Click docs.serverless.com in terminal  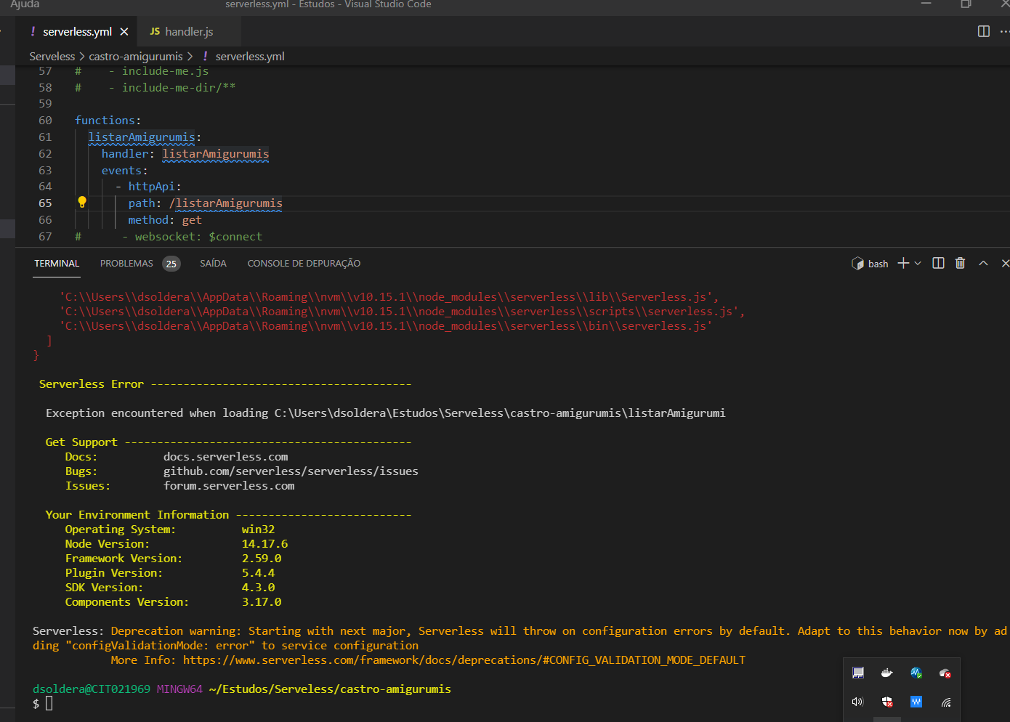point(225,457)
